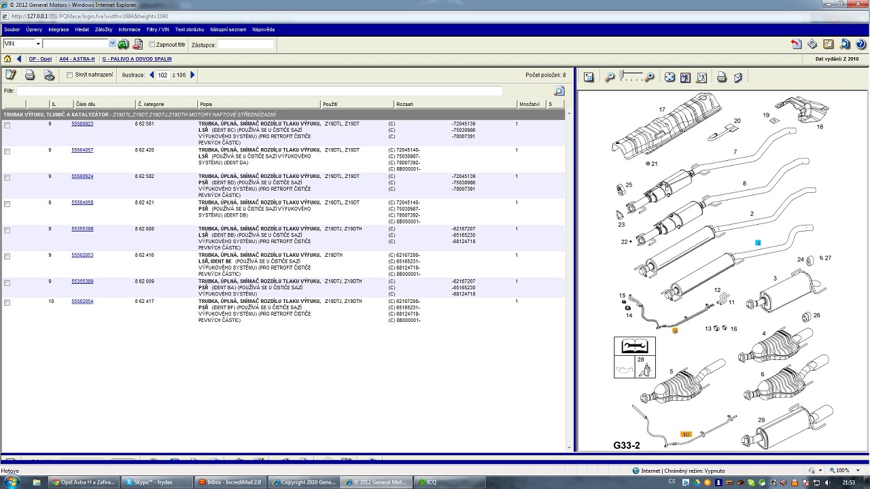
Task: Zoom out the illustration with minus magnifier
Action: pyautogui.click(x=610, y=77)
